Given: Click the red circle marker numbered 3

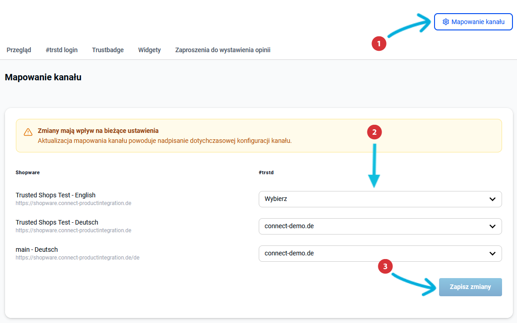Looking at the screenshot, I should pos(385,267).
